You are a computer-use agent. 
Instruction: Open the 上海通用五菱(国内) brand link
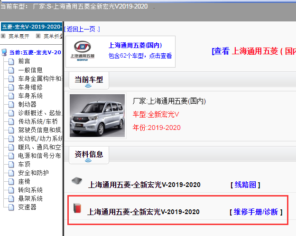click(135, 46)
